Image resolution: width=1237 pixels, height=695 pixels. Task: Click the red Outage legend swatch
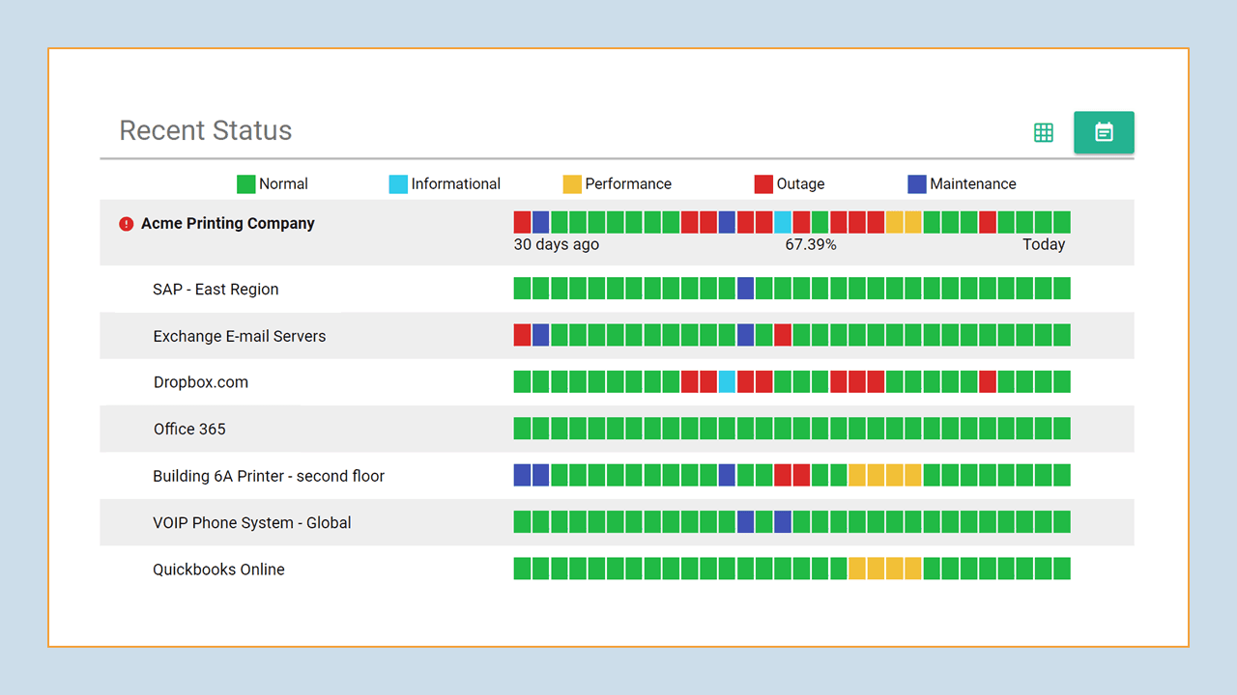[763, 184]
